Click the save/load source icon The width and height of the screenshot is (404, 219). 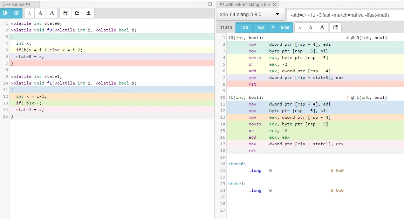pos(66,13)
